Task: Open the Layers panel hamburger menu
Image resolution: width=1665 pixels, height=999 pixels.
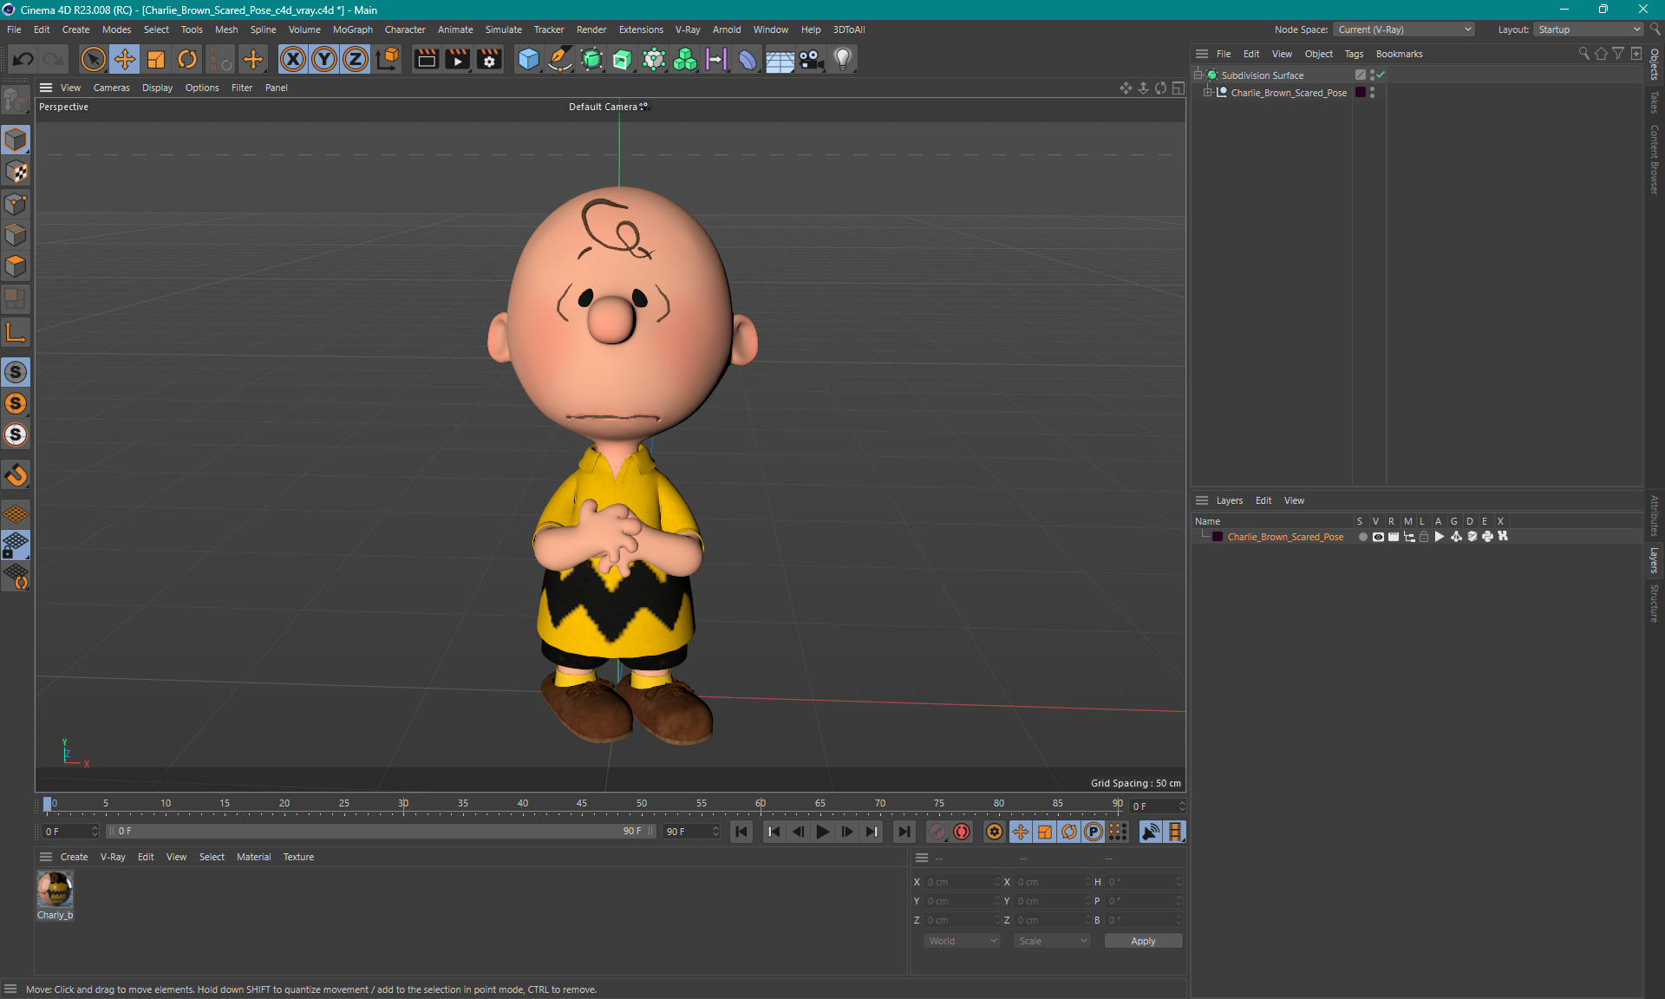Action: tap(1202, 500)
